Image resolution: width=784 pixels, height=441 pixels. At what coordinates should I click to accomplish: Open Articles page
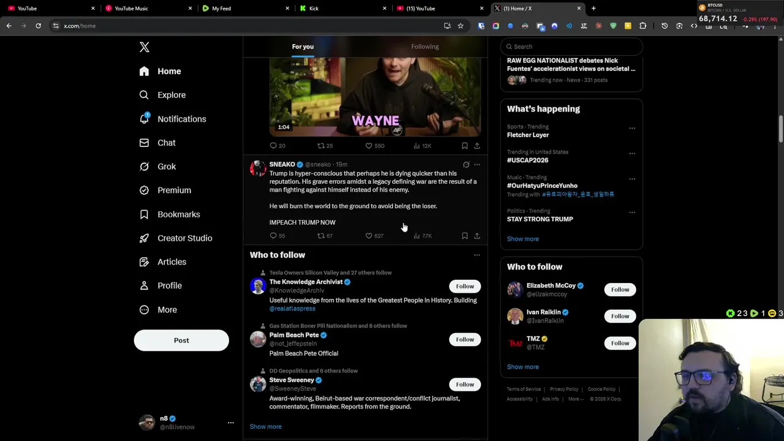[162, 262]
